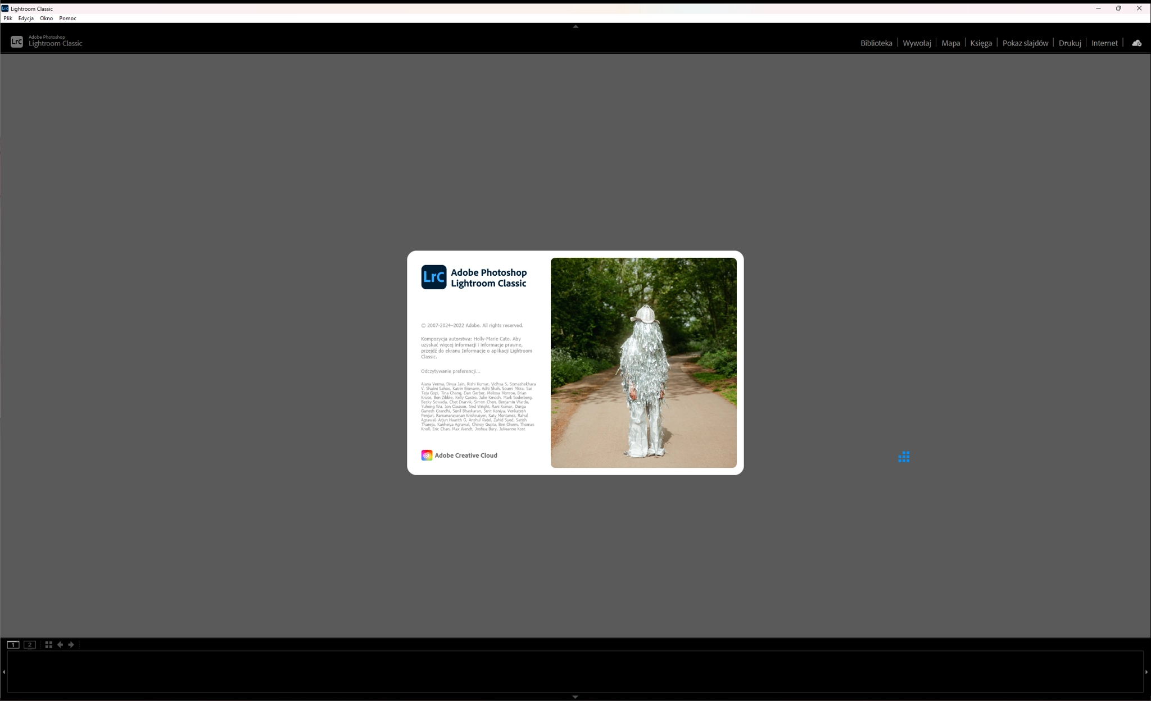Click the large Lrc icon on splash screen
Image resolution: width=1151 pixels, height=701 pixels.
[434, 277]
